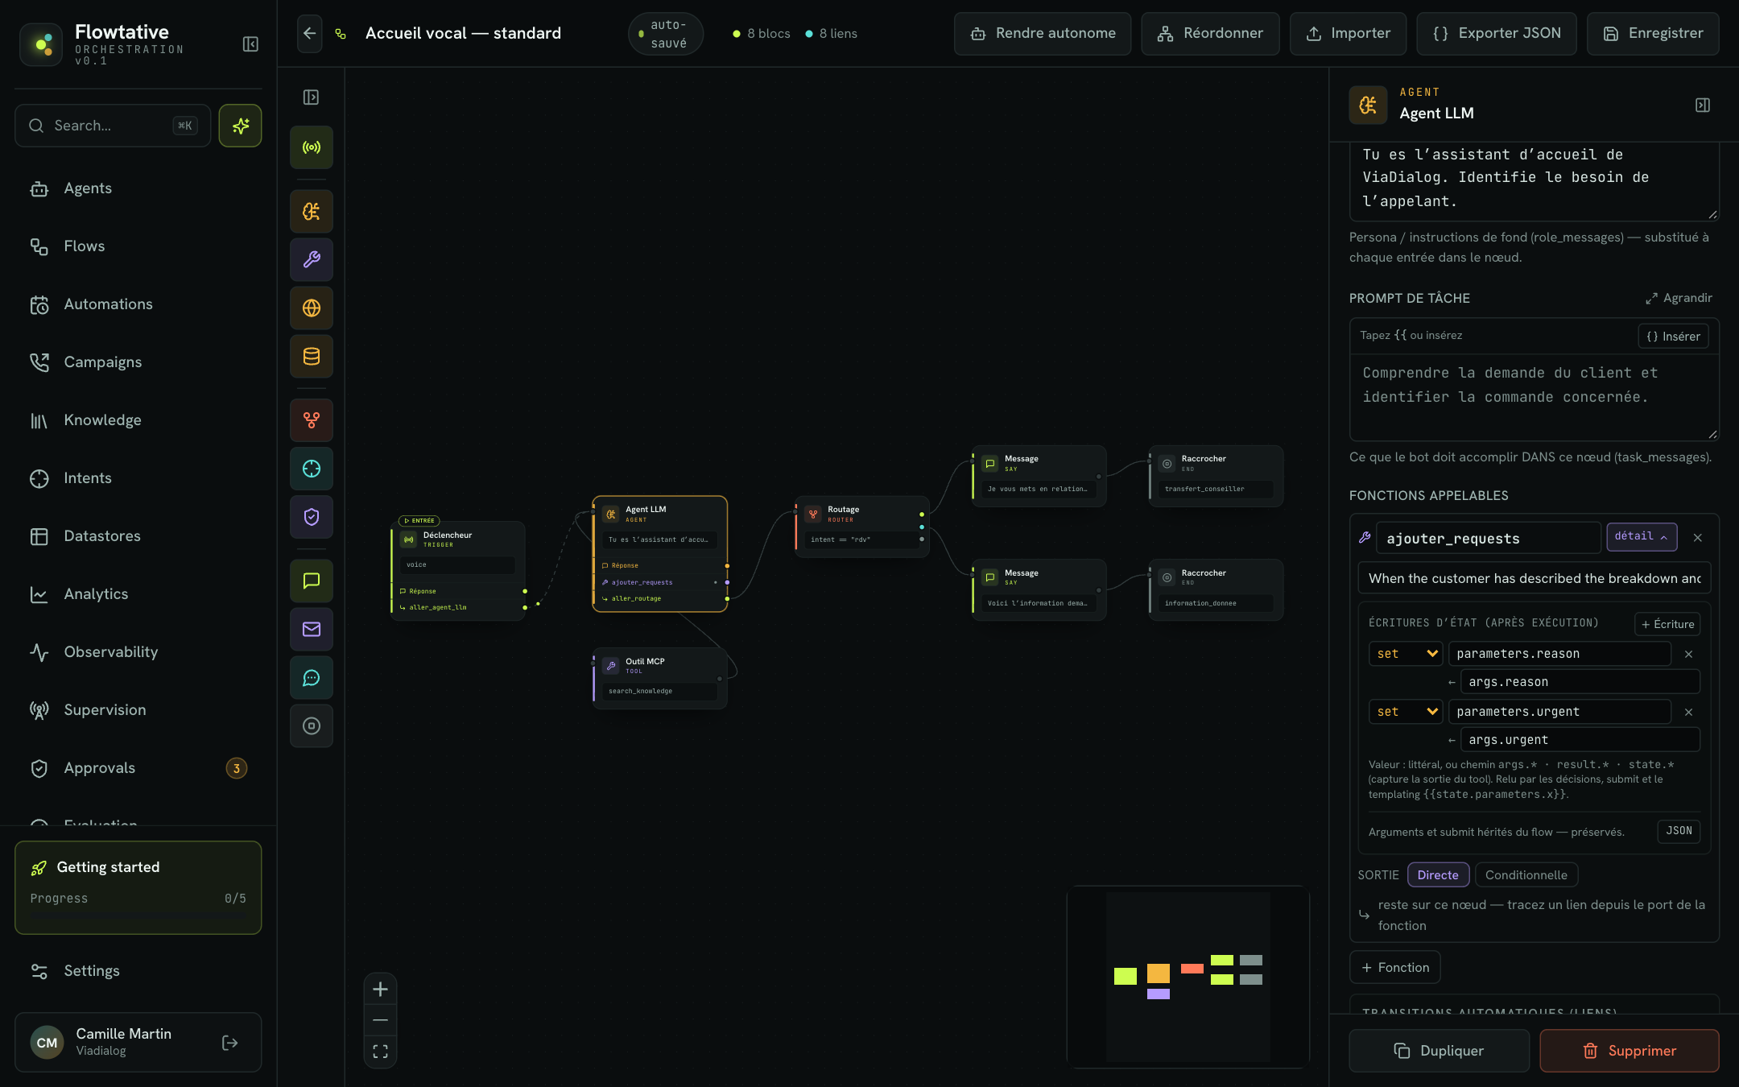Select the end circle block icon
This screenshot has height=1087, width=1739.
coord(312,726)
